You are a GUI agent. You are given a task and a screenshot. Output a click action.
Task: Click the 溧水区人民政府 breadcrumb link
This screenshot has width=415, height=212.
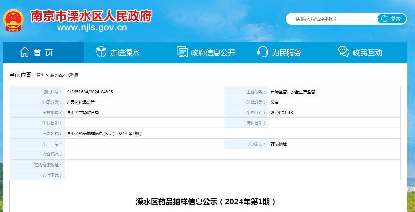64,75
